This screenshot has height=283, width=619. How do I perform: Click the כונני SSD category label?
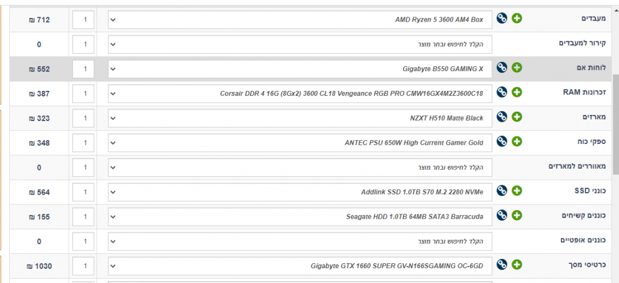tap(590, 191)
